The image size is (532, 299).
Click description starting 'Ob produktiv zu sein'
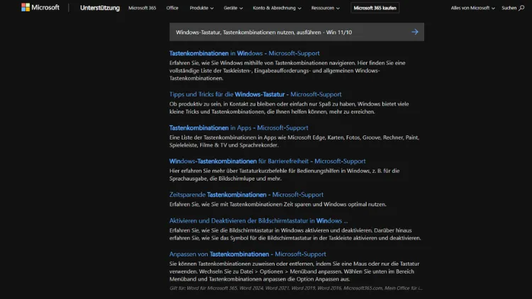pos(289,108)
